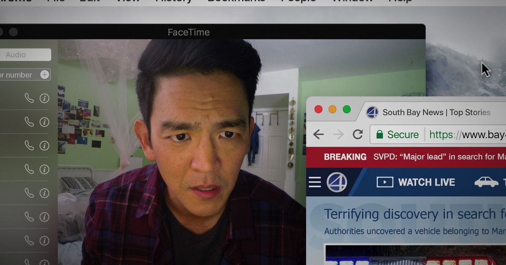
Task: Open the History menu in the menu bar
Action: click(173, 2)
